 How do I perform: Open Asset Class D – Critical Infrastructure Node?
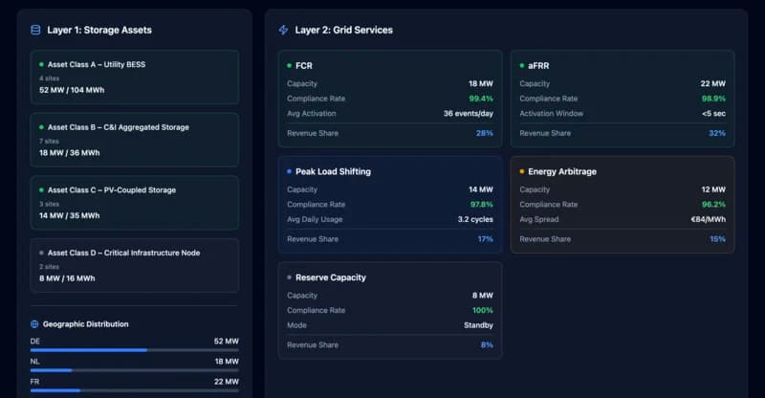[134, 265]
